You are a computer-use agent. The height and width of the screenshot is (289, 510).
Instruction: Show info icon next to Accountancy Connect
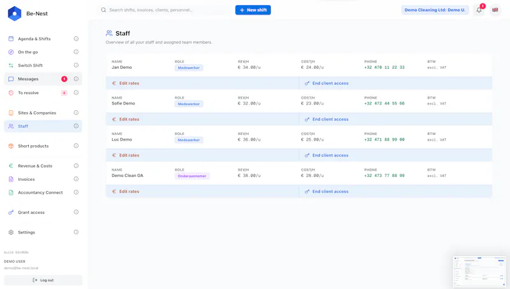(76, 192)
